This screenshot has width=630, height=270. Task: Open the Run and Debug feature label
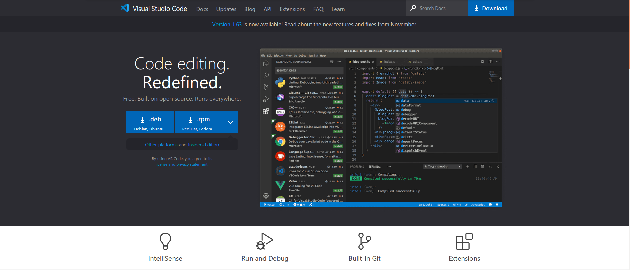[x=265, y=258]
